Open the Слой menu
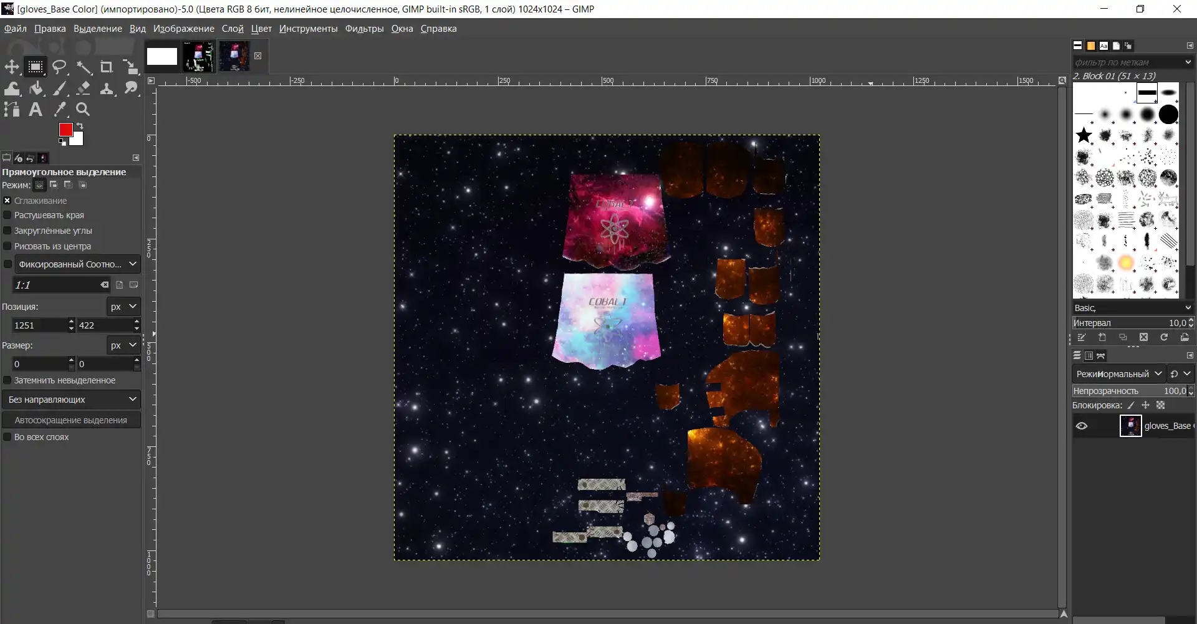The height and width of the screenshot is (624, 1197). (233, 29)
